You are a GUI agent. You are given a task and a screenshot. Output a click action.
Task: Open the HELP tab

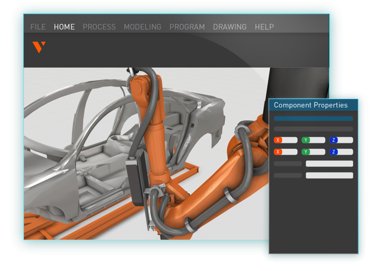coord(264,27)
